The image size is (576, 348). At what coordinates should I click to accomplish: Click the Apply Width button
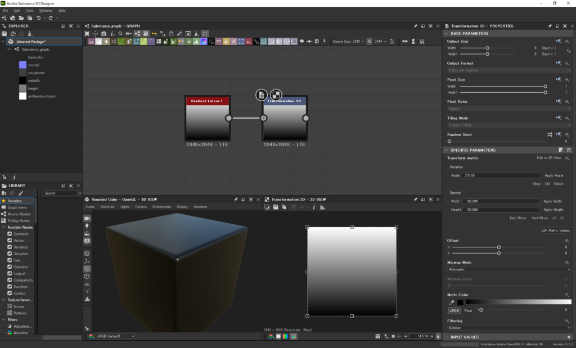click(553, 201)
